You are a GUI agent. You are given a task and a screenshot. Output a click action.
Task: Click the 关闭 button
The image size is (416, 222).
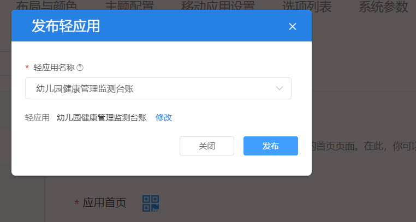click(x=207, y=146)
